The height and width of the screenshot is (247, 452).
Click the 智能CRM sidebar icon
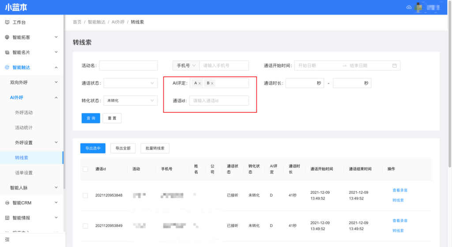tap(7, 203)
